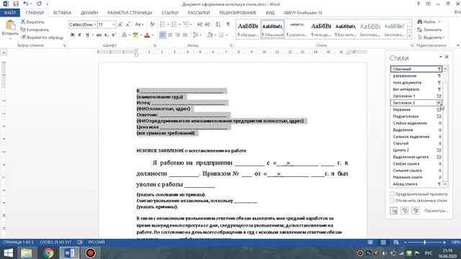The image size is (461, 259).
Task: Open text effects icon
Action: pyautogui.click(x=124, y=35)
